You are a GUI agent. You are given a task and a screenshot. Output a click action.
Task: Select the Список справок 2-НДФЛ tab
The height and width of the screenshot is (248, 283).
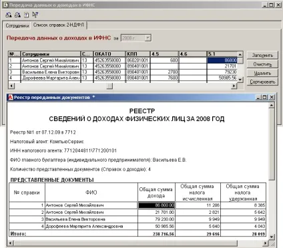[59, 25]
